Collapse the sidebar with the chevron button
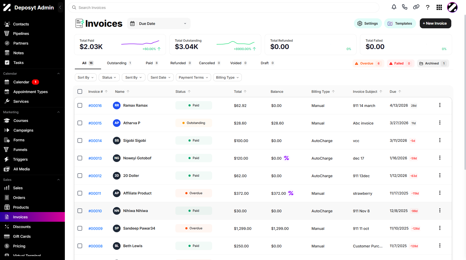 (60, 7)
